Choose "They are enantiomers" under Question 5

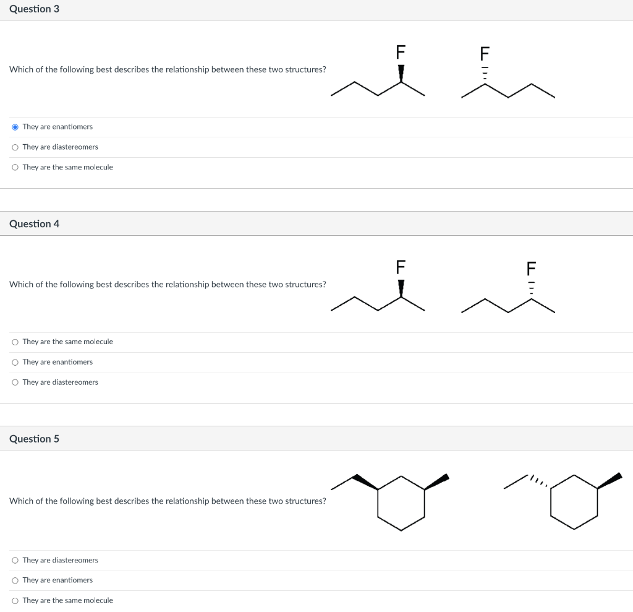click(x=15, y=580)
